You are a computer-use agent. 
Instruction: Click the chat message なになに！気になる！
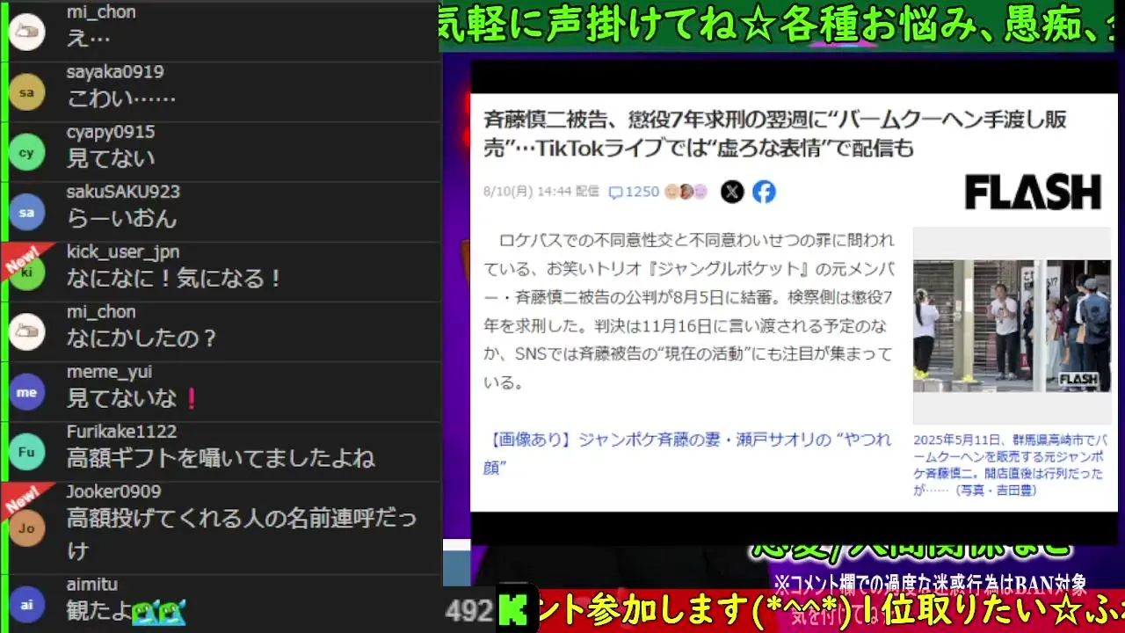(176, 279)
